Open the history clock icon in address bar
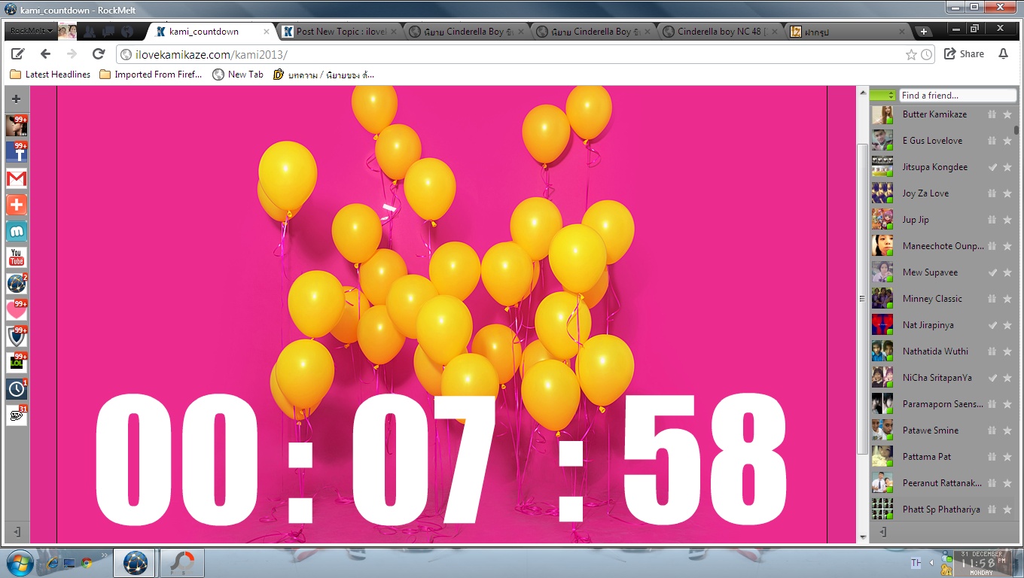Screen dimensions: 1024x578 pyautogui.click(x=926, y=54)
